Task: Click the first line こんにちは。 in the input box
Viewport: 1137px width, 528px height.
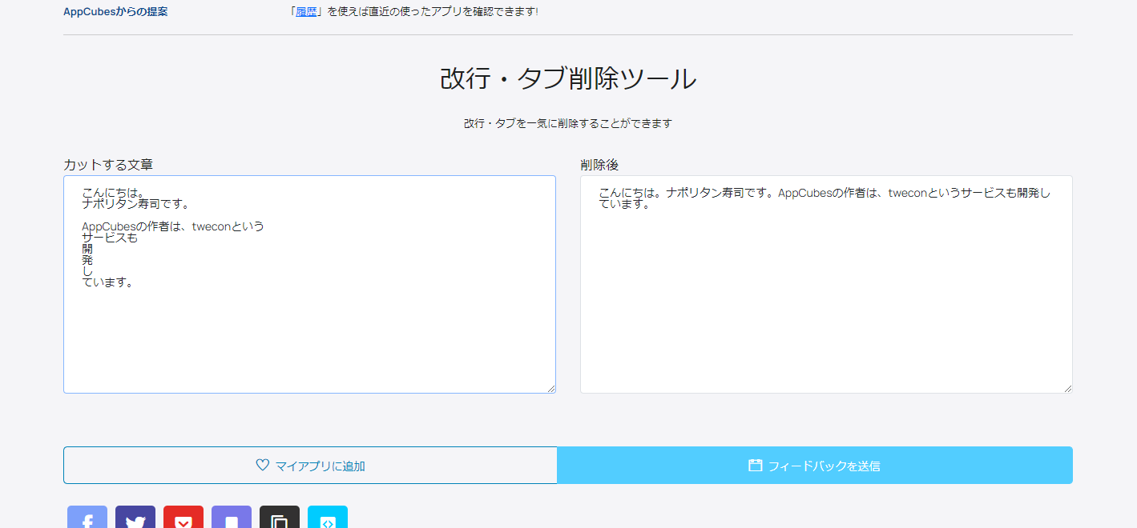Action: 113,193
